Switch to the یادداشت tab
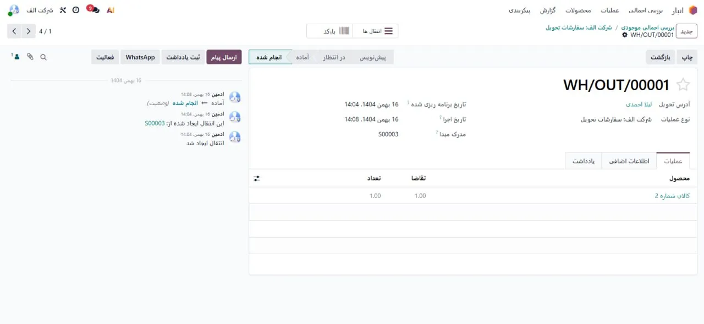704x324 pixels. coord(584,161)
